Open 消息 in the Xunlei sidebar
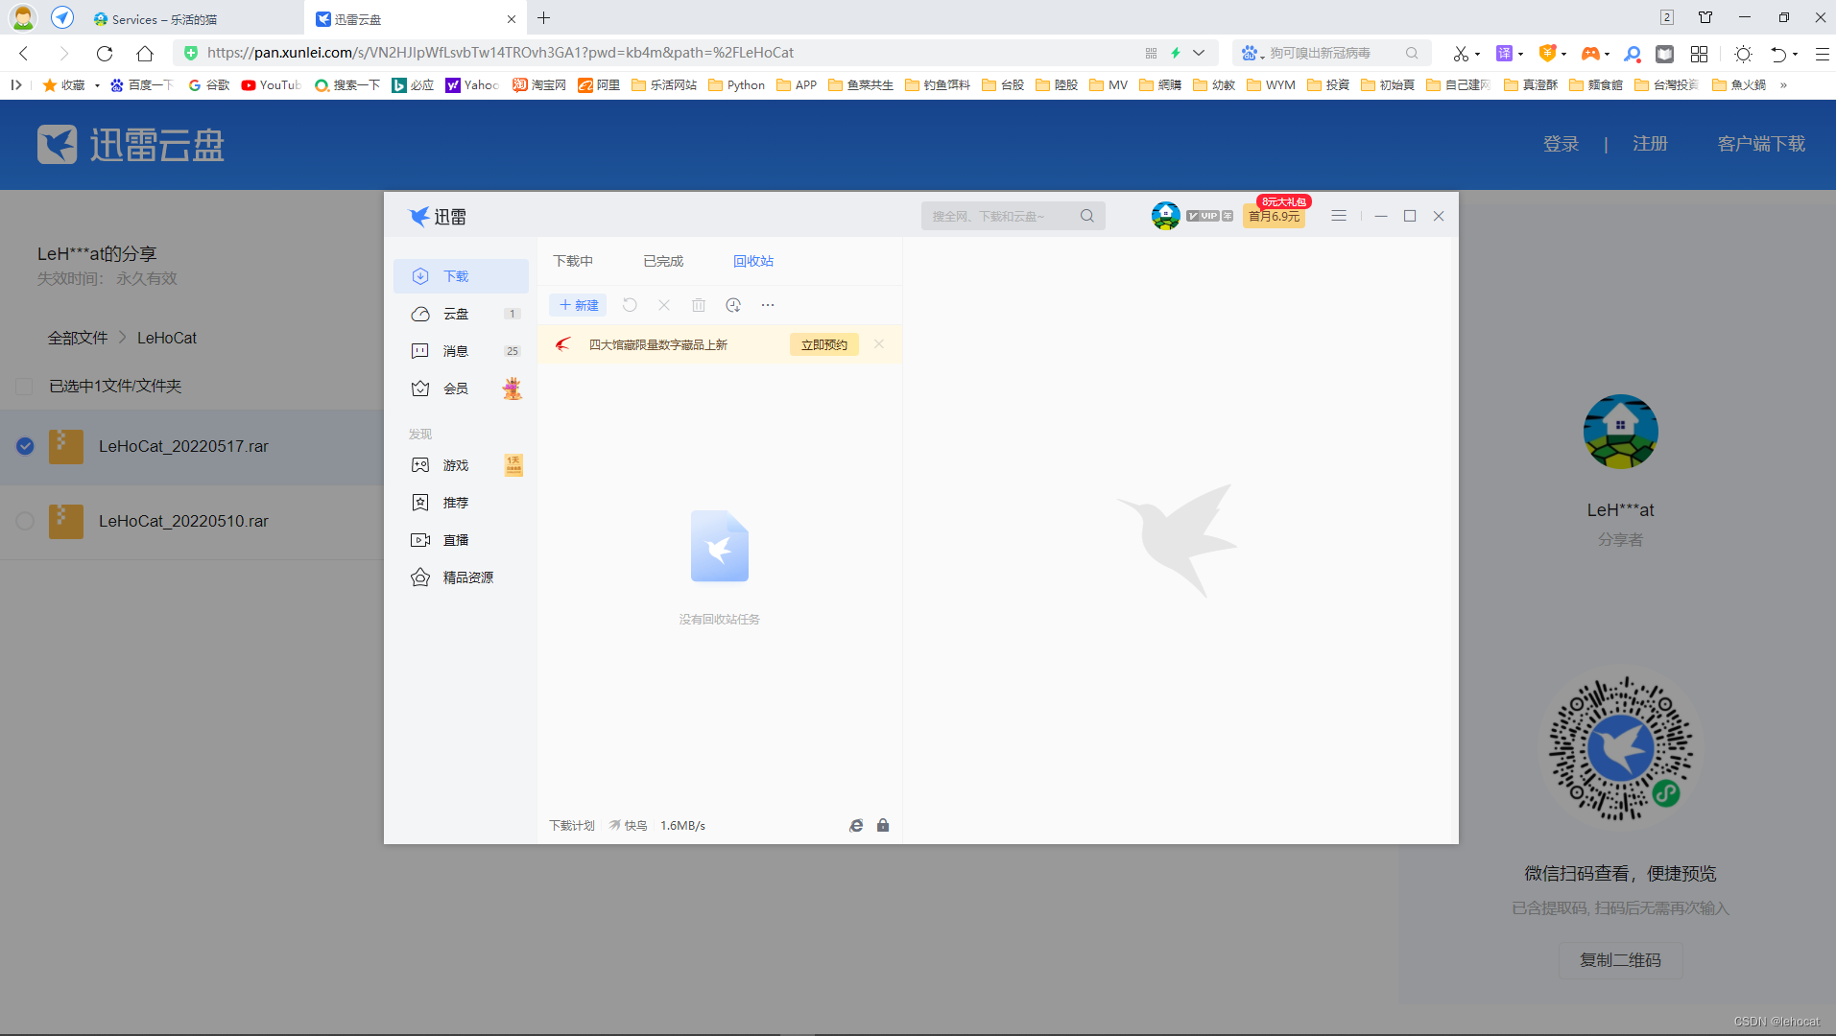This screenshot has width=1836, height=1036. [461, 351]
